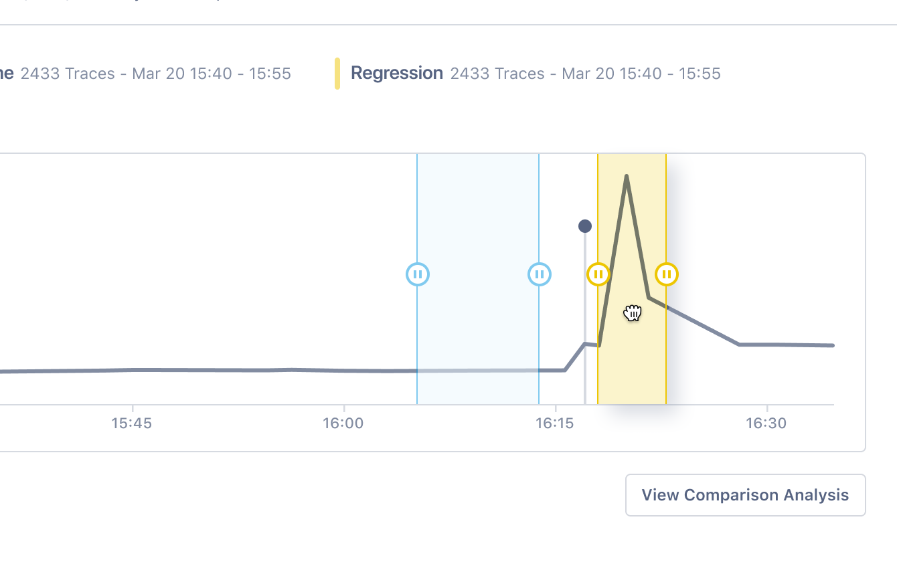
Task: Click the yellow bar beside Regression
Action: pos(337,74)
